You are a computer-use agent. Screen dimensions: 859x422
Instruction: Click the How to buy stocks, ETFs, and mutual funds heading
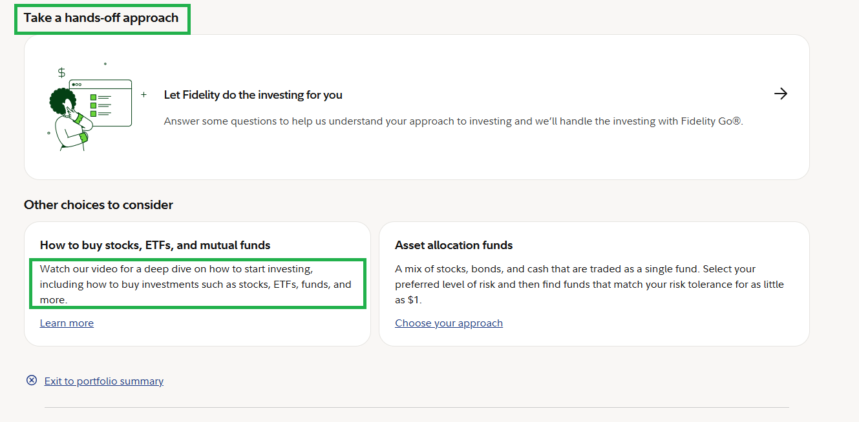[155, 245]
